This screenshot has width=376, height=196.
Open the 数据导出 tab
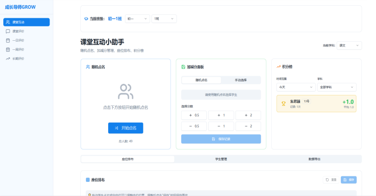click(314, 159)
